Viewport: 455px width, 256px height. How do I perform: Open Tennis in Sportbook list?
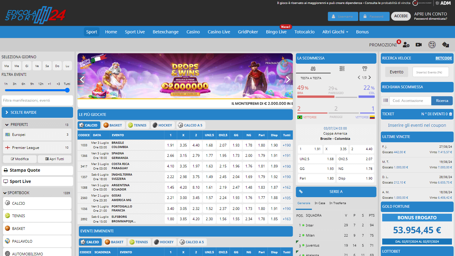37,216
